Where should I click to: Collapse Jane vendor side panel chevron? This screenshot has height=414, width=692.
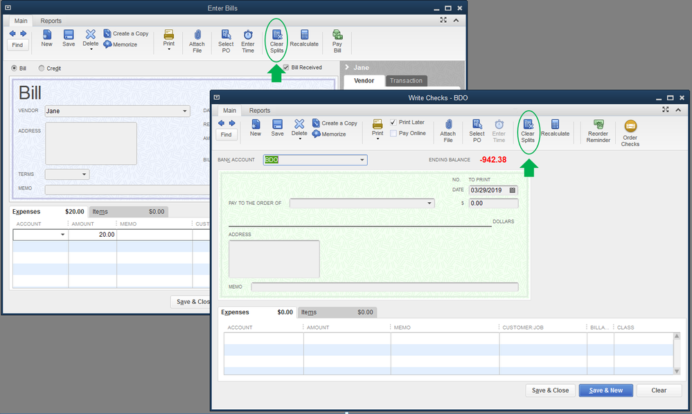[x=347, y=67]
